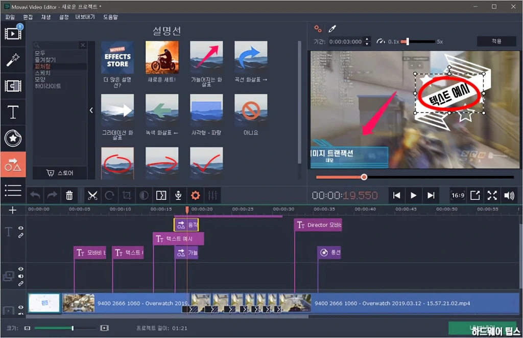
Task: Open the 파일 menu
Action: 10,17
